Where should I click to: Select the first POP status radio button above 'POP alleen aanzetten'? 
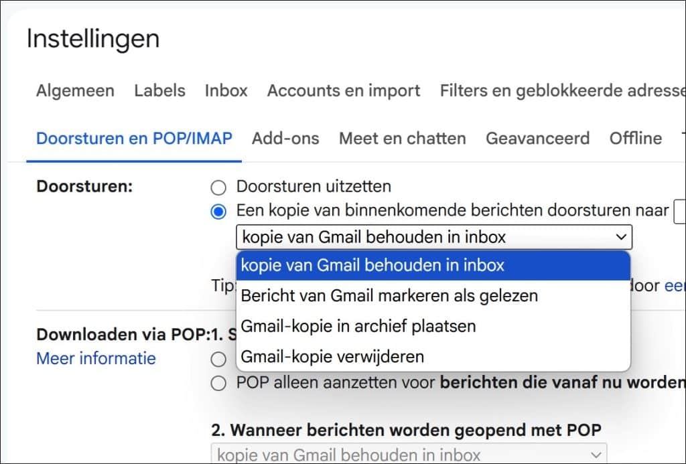point(218,360)
